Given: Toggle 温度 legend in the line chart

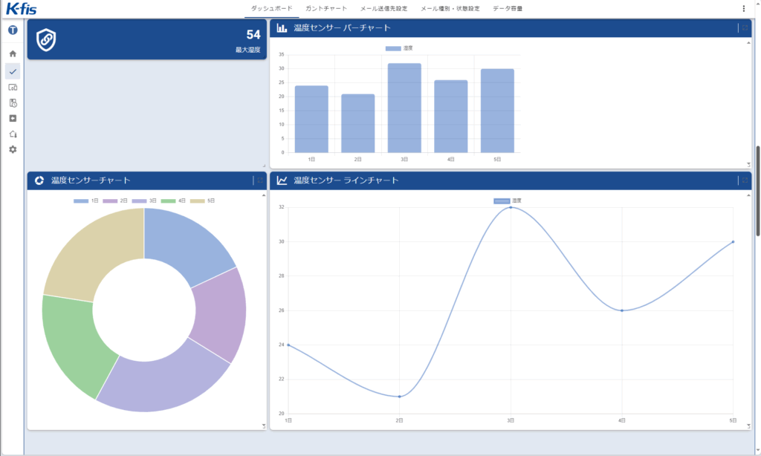Looking at the screenshot, I should pos(508,201).
